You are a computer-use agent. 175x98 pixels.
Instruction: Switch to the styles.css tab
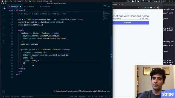tap(46, 7)
